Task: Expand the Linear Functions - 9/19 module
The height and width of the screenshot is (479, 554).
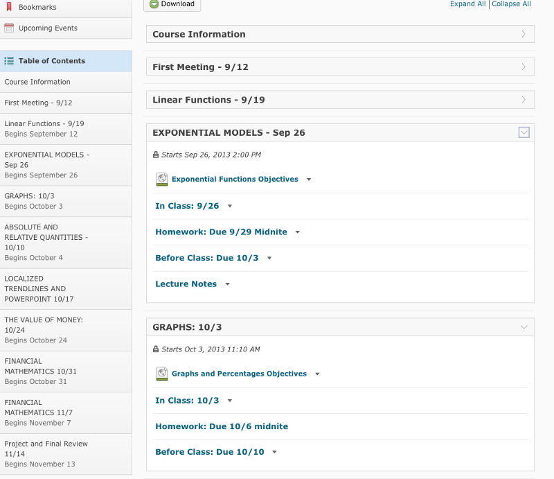Action: pos(524,100)
